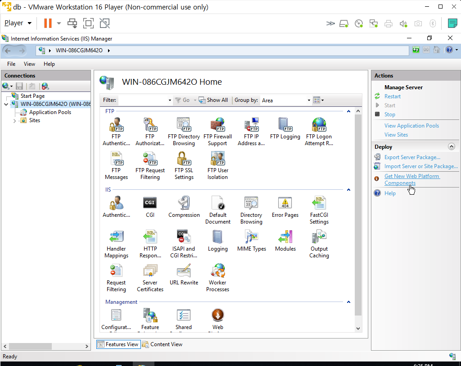Enter VMware full screen mode
The image size is (461, 366).
(x=88, y=23)
